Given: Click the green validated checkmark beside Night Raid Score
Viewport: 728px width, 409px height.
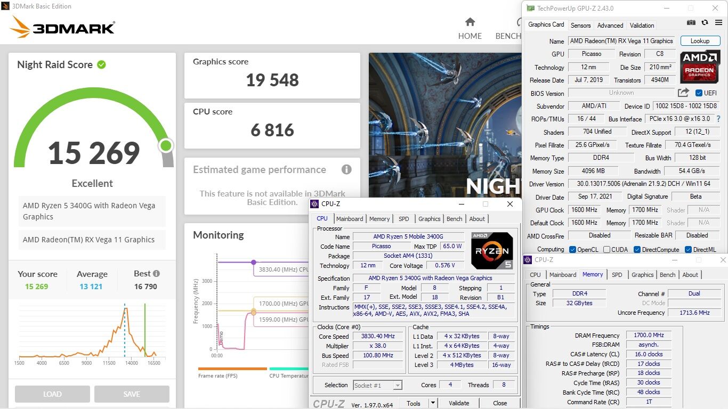Looking at the screenshot, I should [101, 64].
